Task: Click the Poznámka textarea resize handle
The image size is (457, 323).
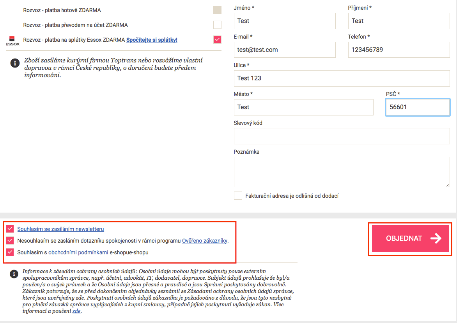Action: pyautogui.click(x=447, y=185)
